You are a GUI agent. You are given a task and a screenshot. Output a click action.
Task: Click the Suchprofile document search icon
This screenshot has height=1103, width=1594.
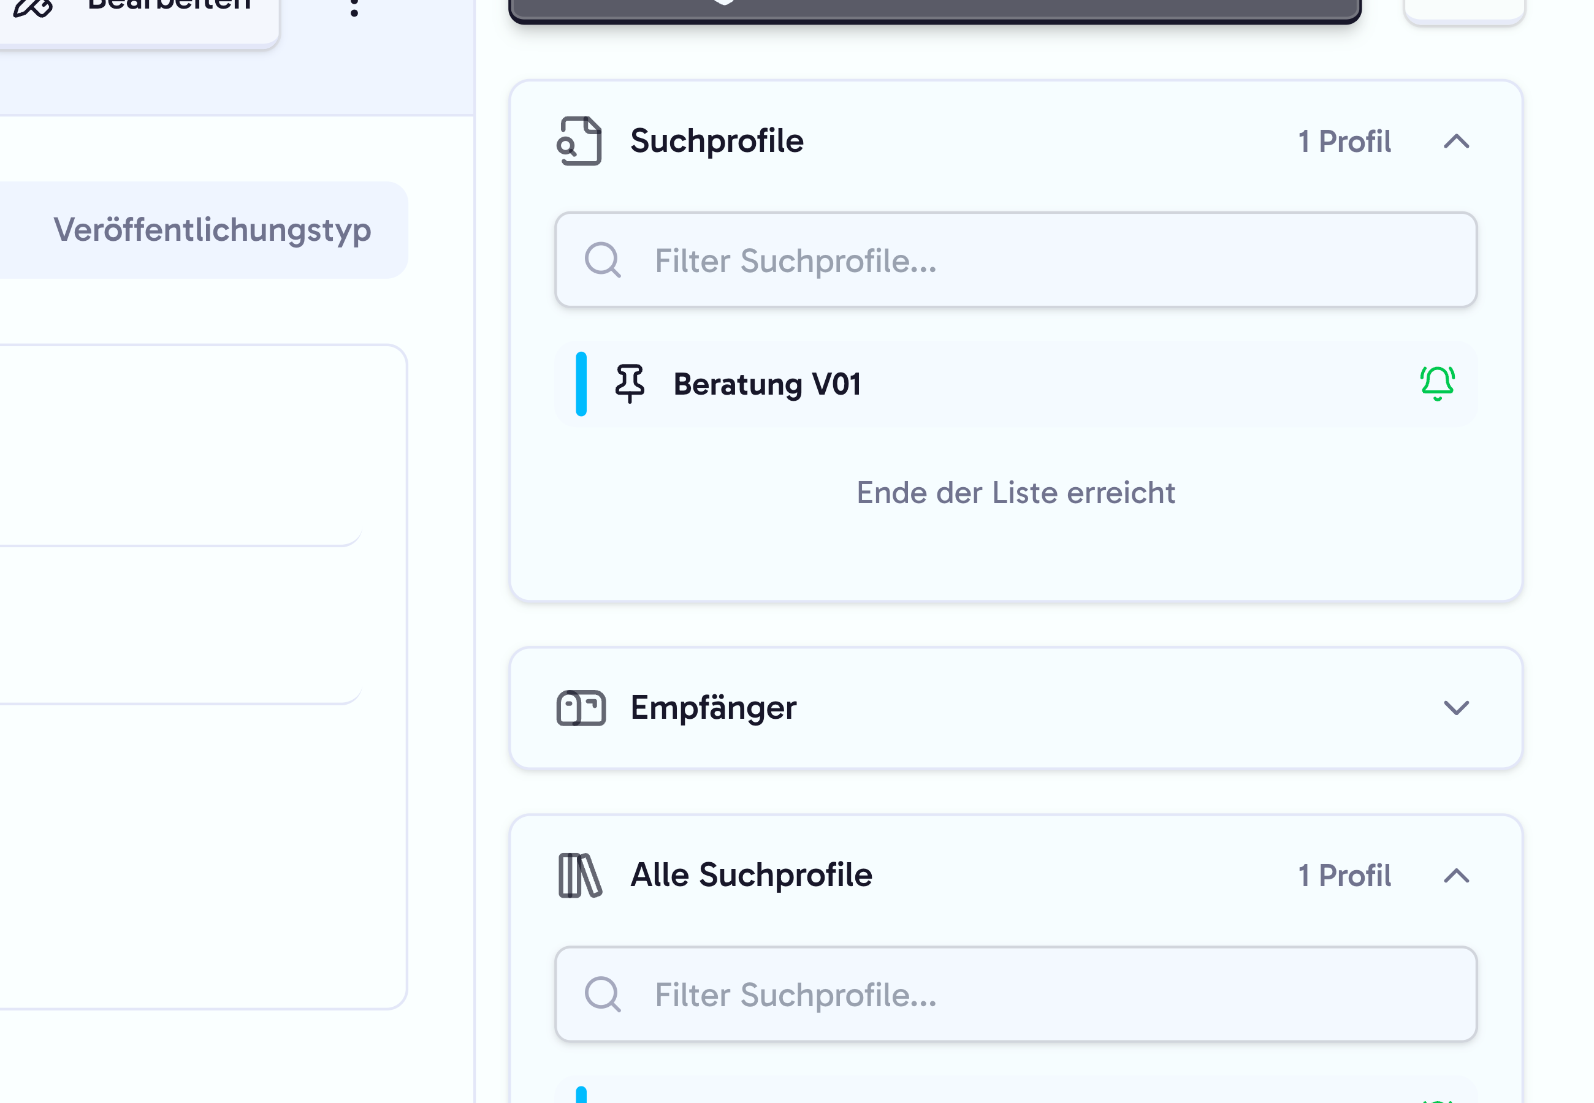coord(579,141)
